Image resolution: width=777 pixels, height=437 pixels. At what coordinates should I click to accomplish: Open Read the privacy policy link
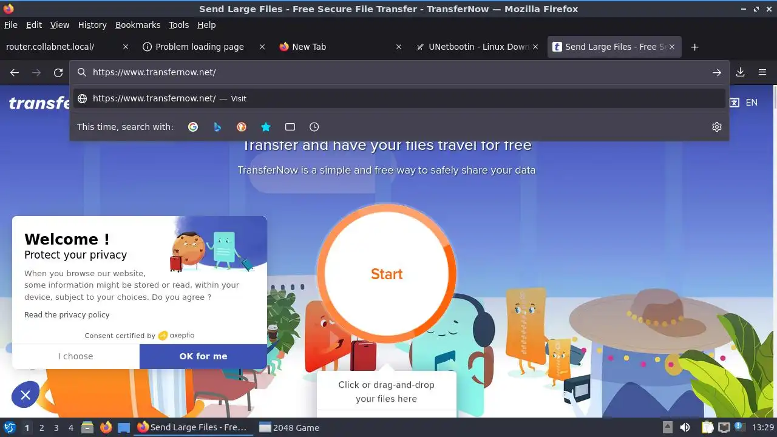[67, 314]
